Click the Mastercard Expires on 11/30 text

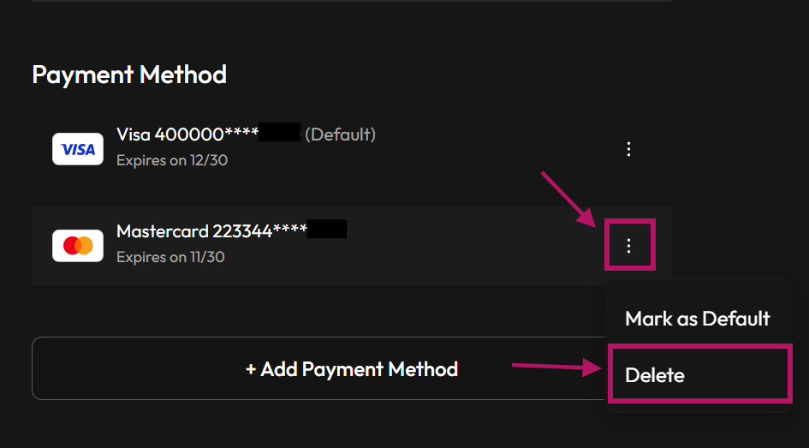170,257
